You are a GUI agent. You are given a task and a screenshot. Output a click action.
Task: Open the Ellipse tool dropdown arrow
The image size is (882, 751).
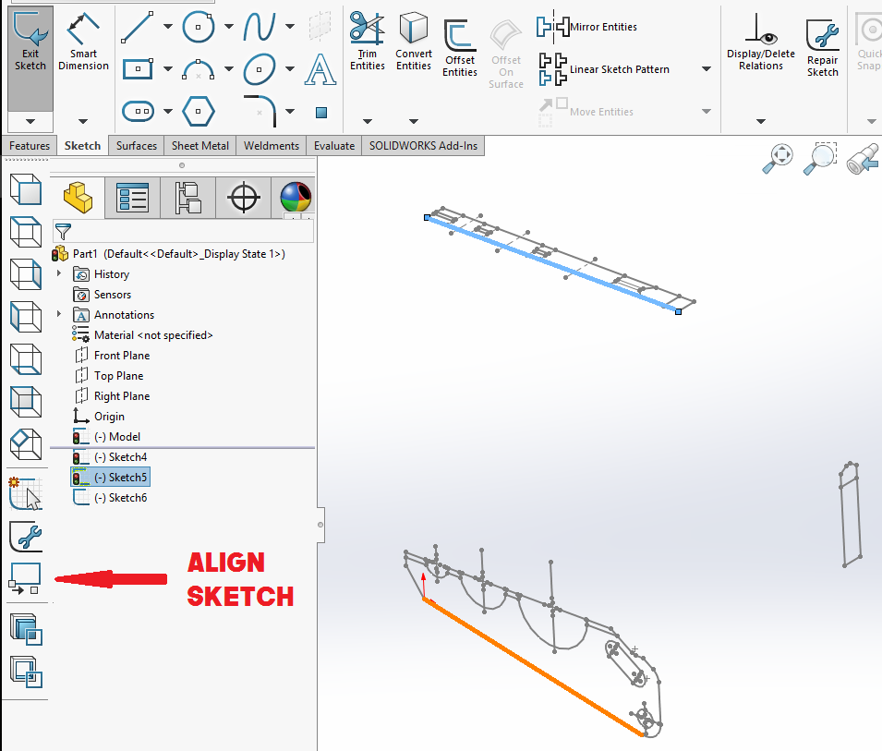tap(290, 69)
